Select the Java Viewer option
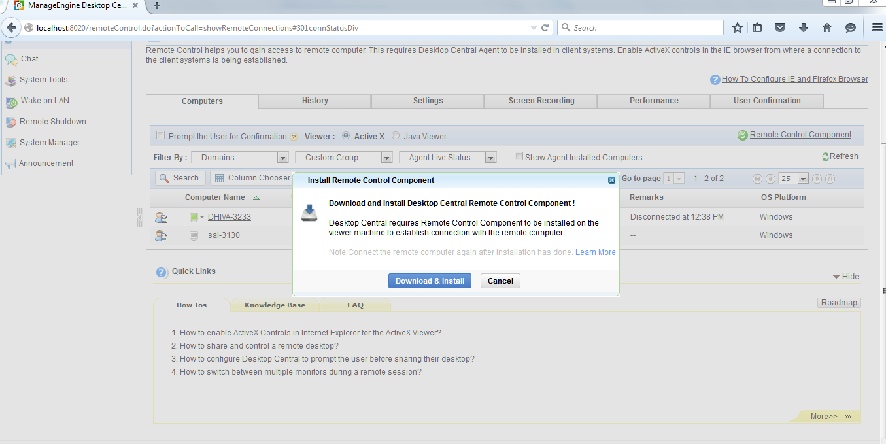The width and height of the screenshot is (886, 444). tap(396, 136)
